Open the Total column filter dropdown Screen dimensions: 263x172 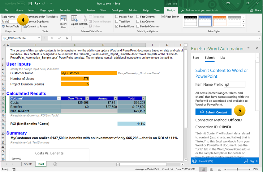[144, 98]
